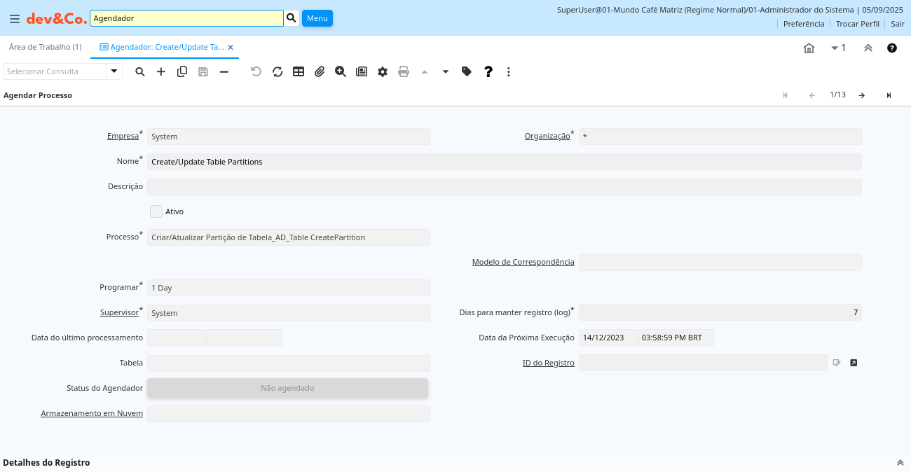Image resolution: width=911 pixels, height=472 pixels.
Task: Close the Agendador tab
Action: click(231, 48)
